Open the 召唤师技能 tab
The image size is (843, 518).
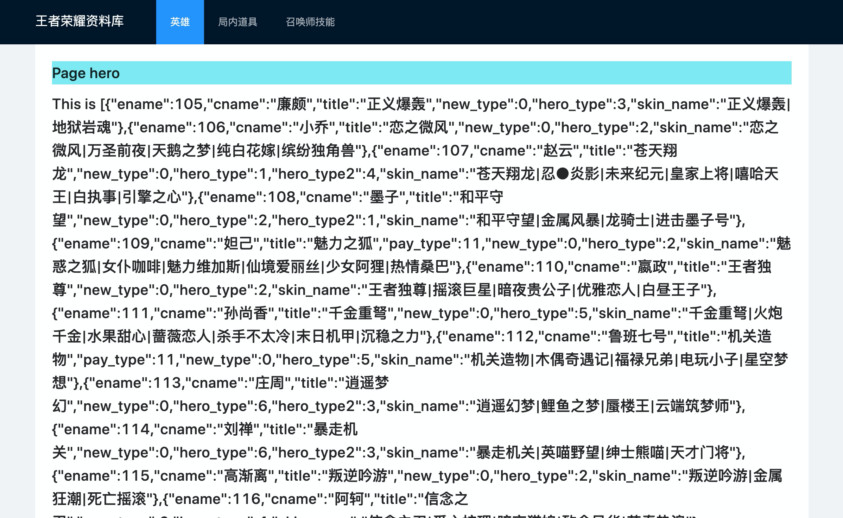pos(310,22)
